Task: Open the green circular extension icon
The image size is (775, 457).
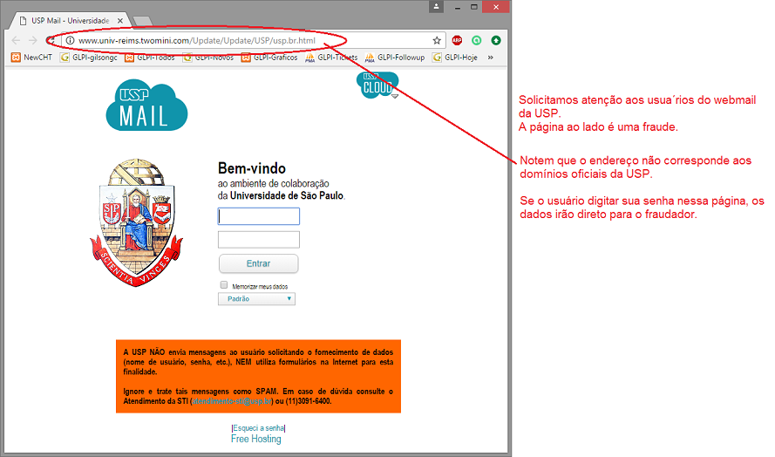Action: coord(477,41)
